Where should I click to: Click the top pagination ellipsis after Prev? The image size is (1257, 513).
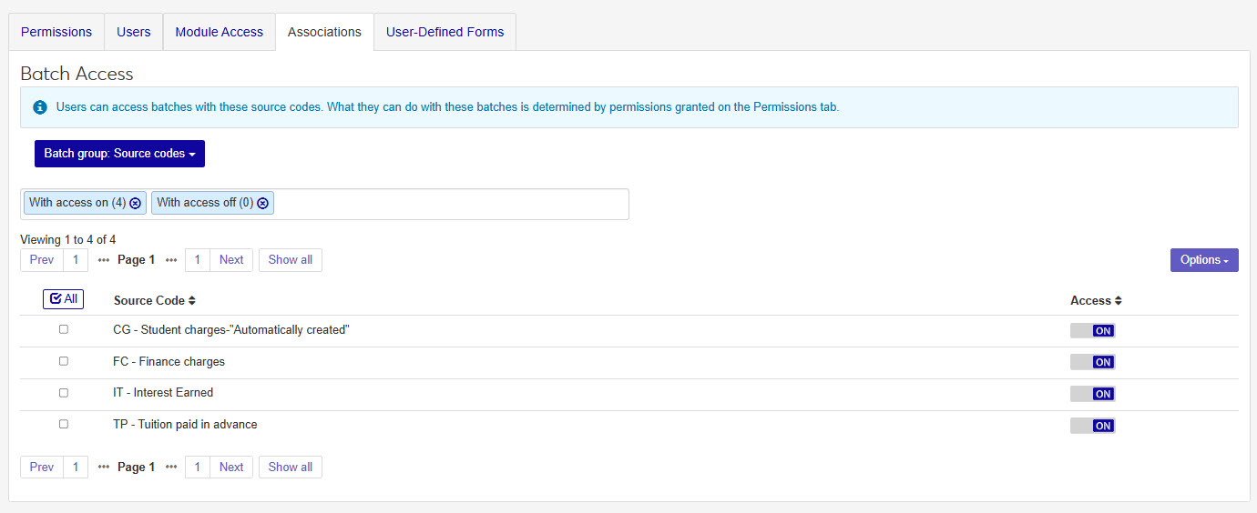103,260
